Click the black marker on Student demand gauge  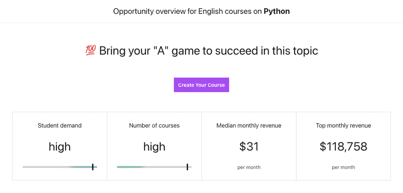(x=93, y=167)
